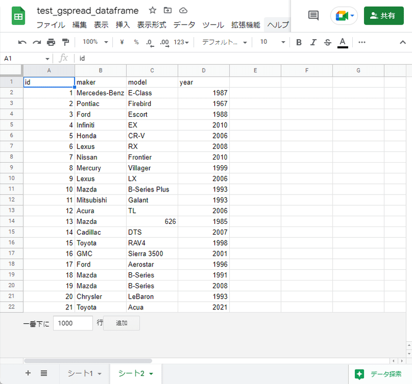Open the シート2 tab dropdown arrow
Image resolution: width=412 pixels, height=384 pixels.
[151, 374]
